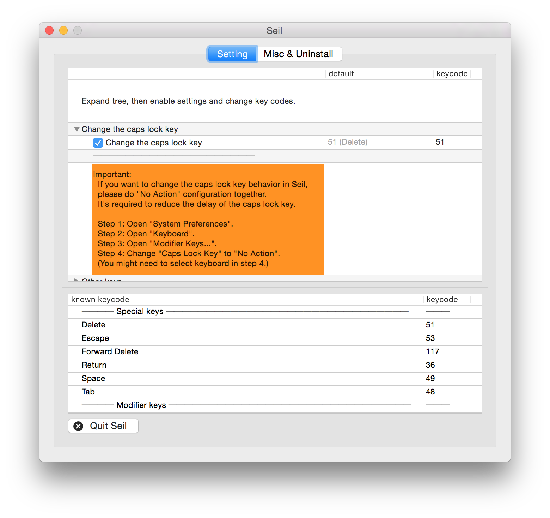The height and width of the screenshot is (518, 550).
Task: Select the Tab row in known keycodes
Action: point(275,392)
